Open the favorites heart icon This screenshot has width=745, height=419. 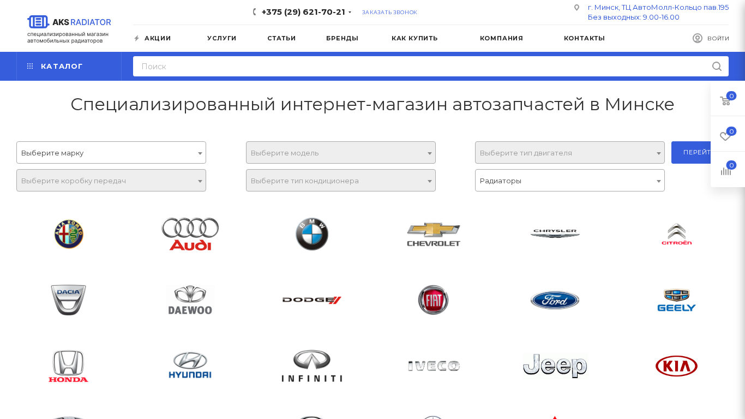[x=725, y=136]
